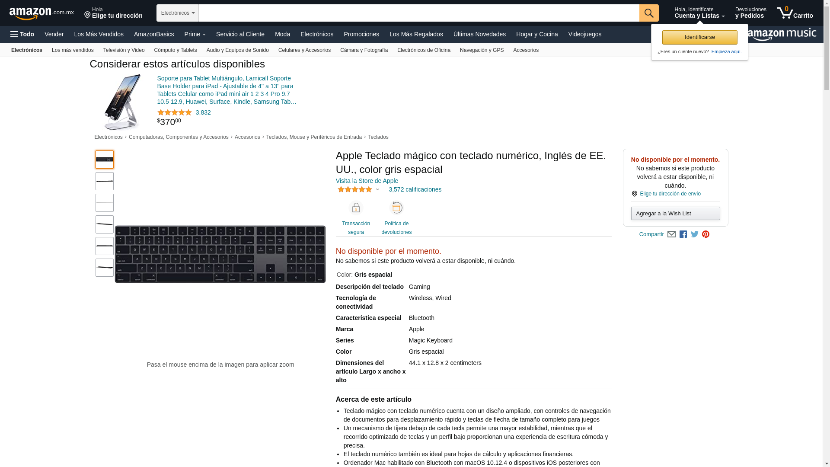Viewport: 830px width, 467px height.
Task: Share product on Facebook icon
Action: (x=683, y=234)
